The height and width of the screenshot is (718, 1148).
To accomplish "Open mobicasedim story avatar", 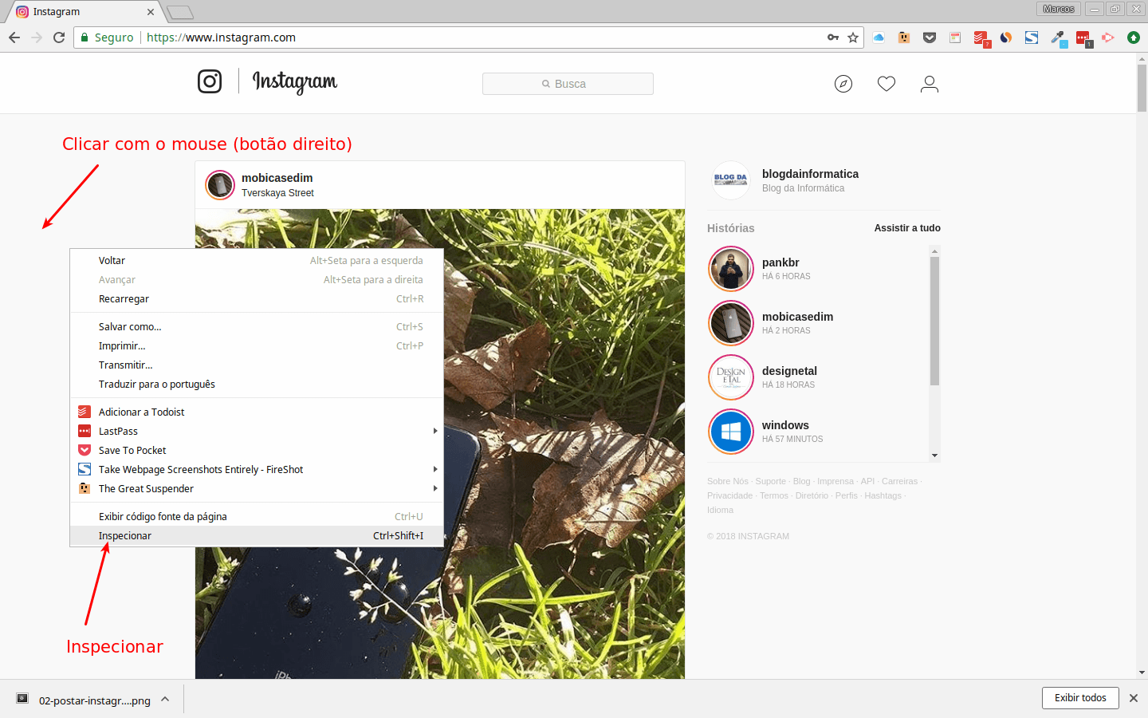I will click(x=731, y=323).
